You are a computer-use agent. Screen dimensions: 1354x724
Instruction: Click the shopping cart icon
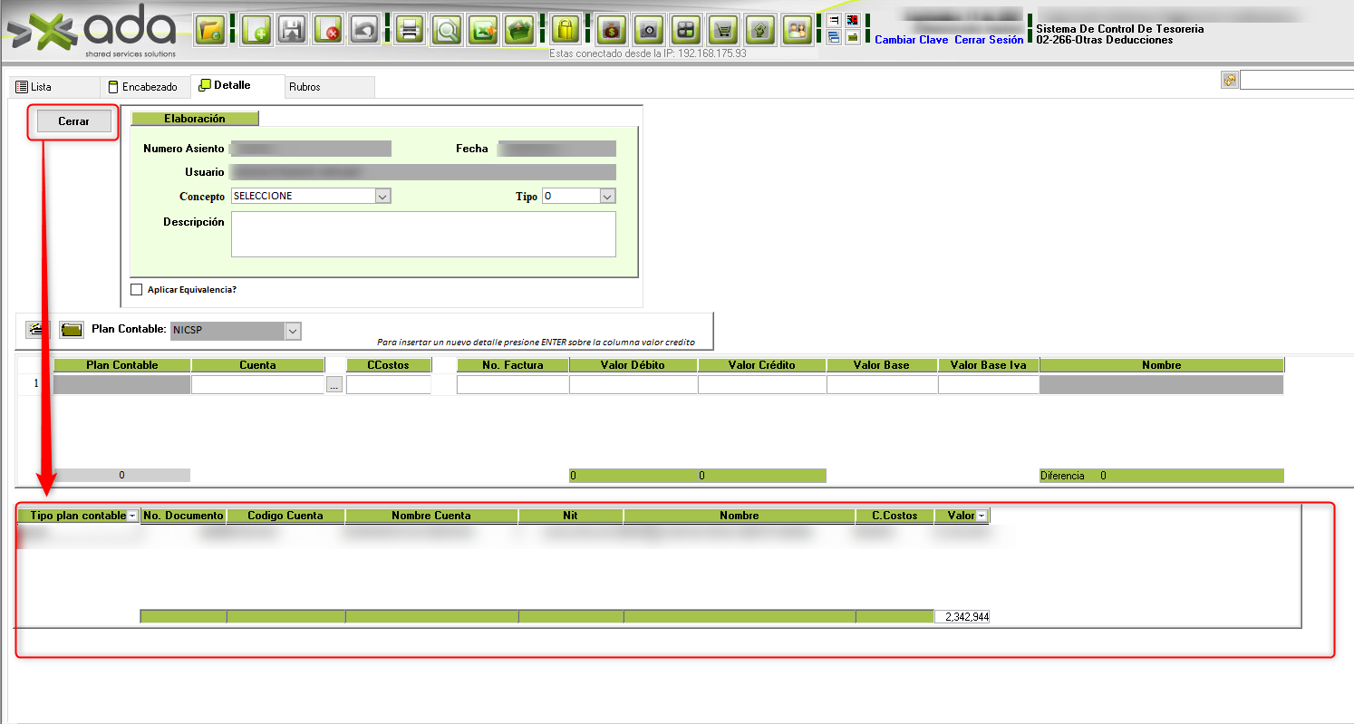(x=722, y=30)
